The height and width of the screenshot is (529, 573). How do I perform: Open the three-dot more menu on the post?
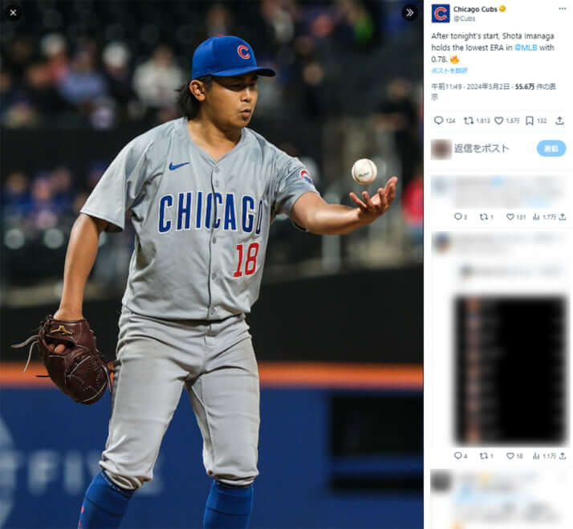coord(563,9)
